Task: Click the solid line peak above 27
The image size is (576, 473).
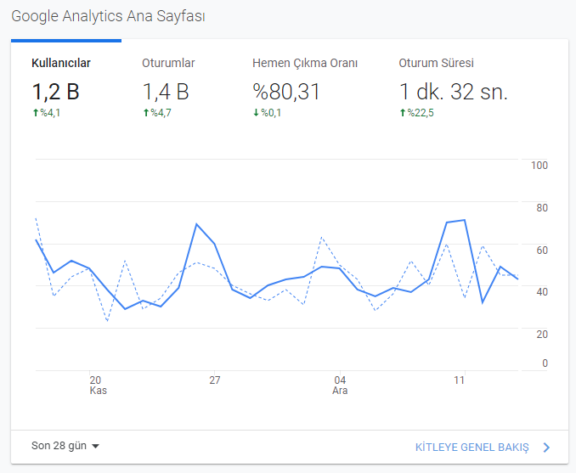Action: pyautogui.click(x=196, y=224)
